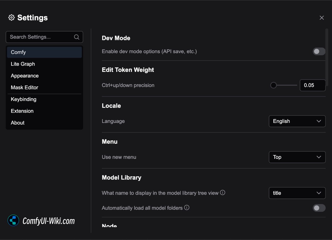This screenshot has height=240, width=332.
Task: Click the Model Library heading
Action: click(122, 178)
